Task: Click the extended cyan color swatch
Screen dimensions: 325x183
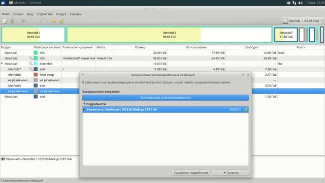Action: (36, 64)
